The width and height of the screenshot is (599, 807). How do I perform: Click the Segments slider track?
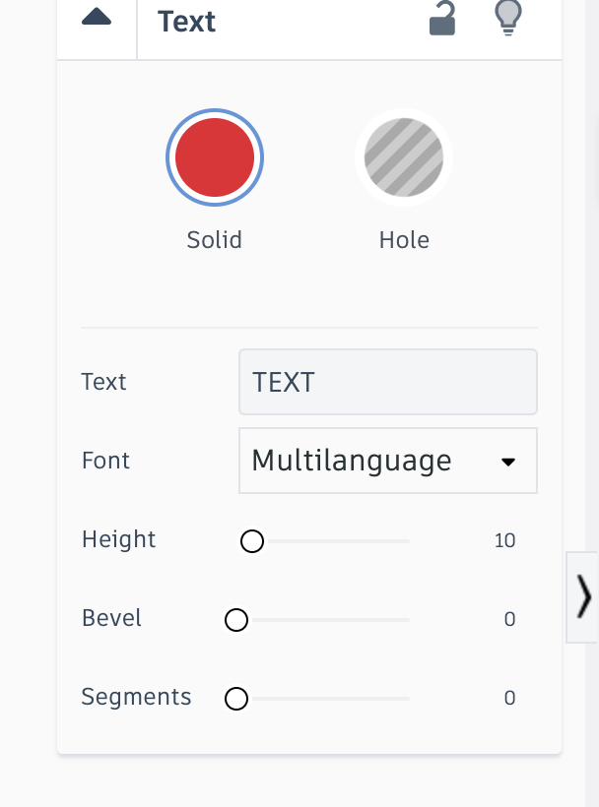[325, 699]
